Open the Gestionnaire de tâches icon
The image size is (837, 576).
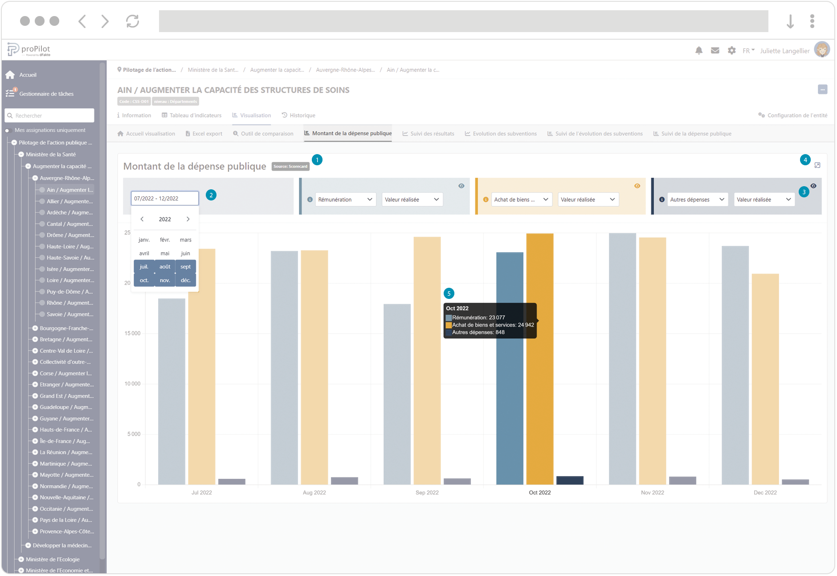tap(10, 93)
